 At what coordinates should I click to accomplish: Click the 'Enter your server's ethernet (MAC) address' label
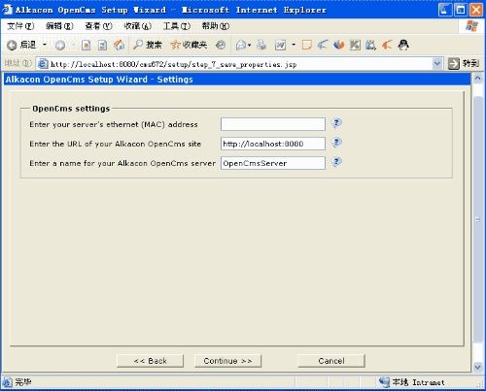click(114, 124)
